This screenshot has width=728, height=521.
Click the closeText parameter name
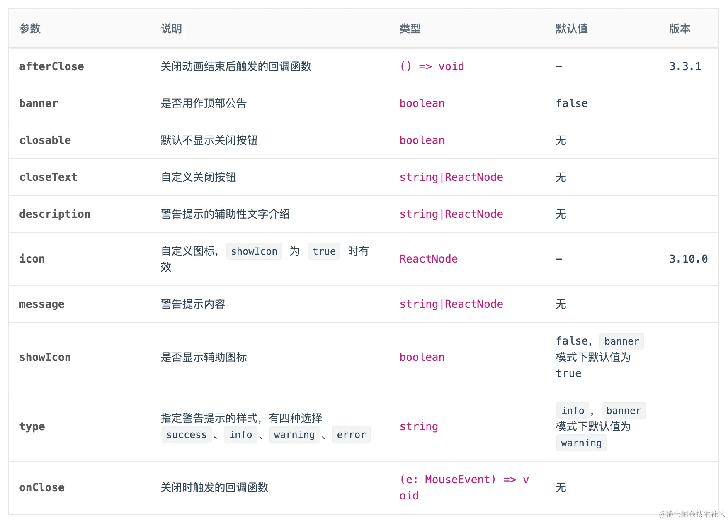(48, 177)
